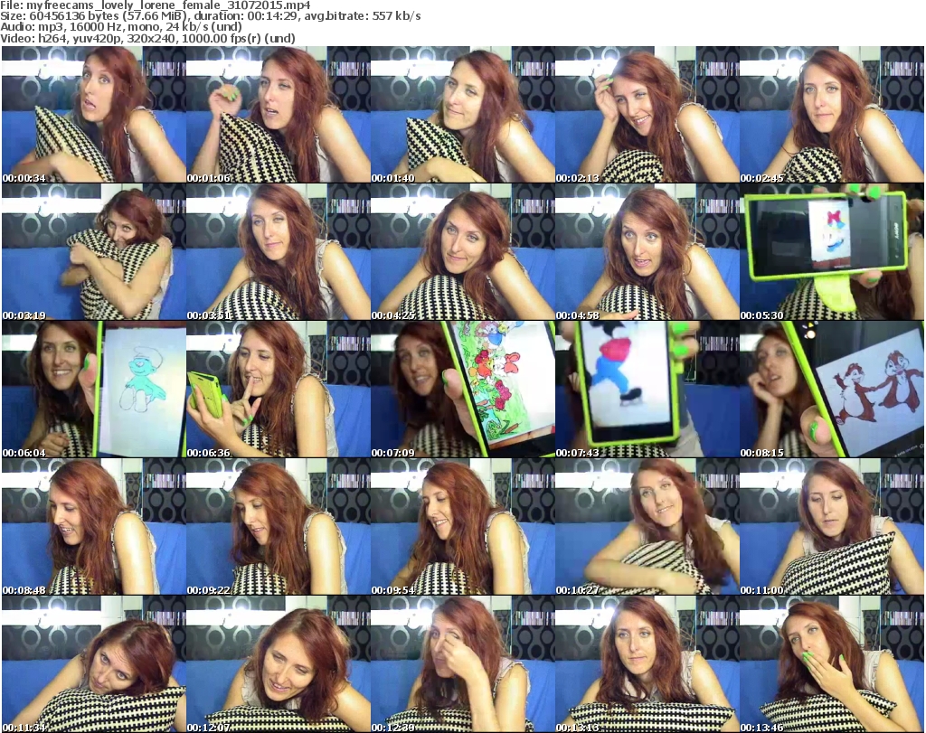Select the frame timestamped 00:12:07

[278, 664]
